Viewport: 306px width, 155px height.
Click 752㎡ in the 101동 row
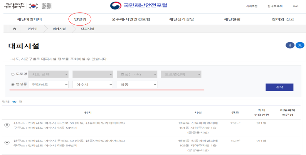pos(235,123)
